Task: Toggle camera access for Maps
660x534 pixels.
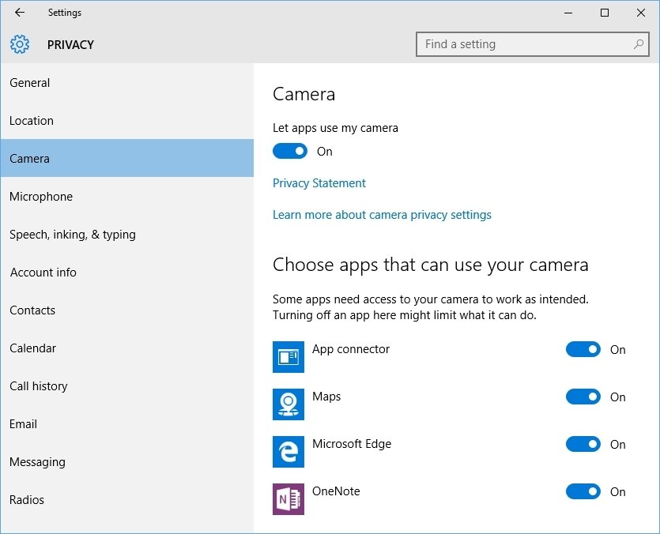Action: click(x=583, y=397)
